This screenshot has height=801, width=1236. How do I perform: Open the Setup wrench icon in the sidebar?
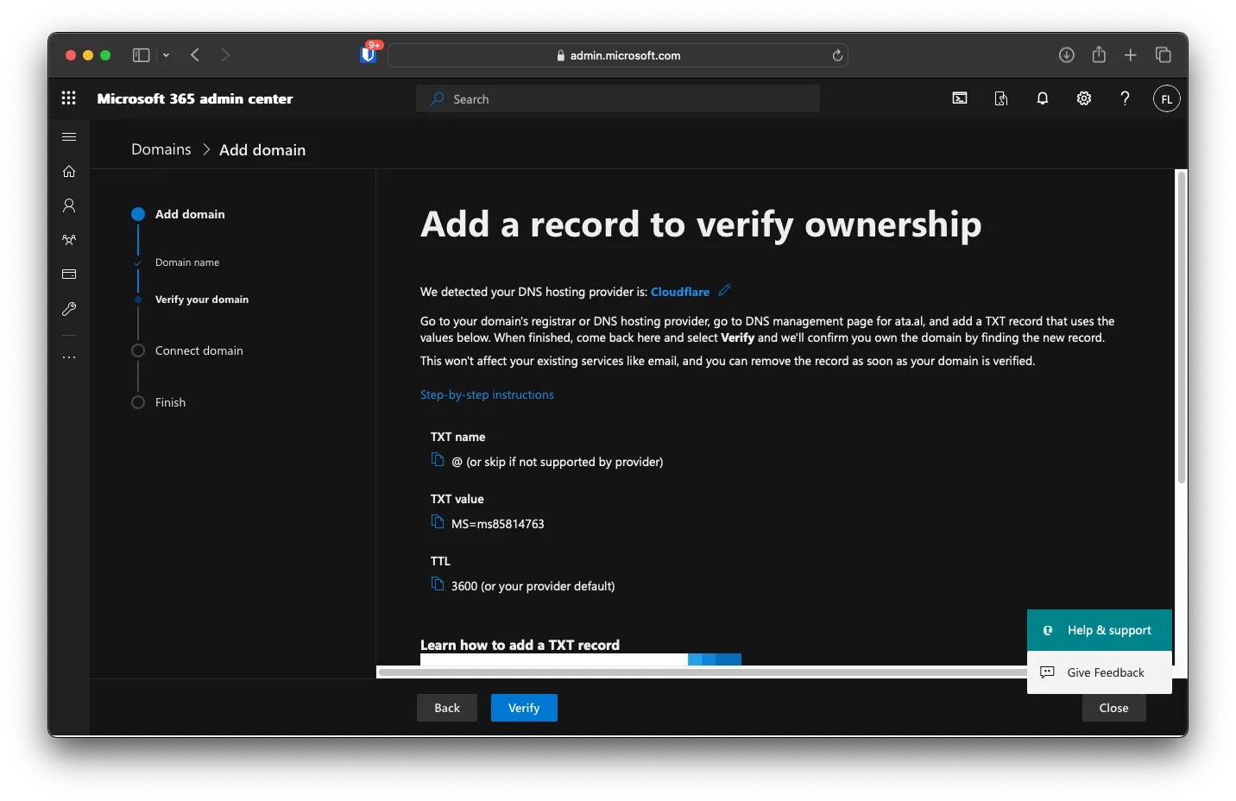pos(69,309)
